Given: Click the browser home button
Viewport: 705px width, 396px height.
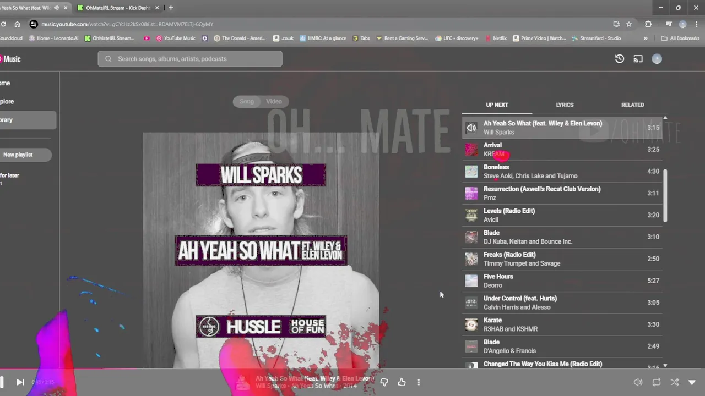Looking at the screenshot, I should pos(17,24).
